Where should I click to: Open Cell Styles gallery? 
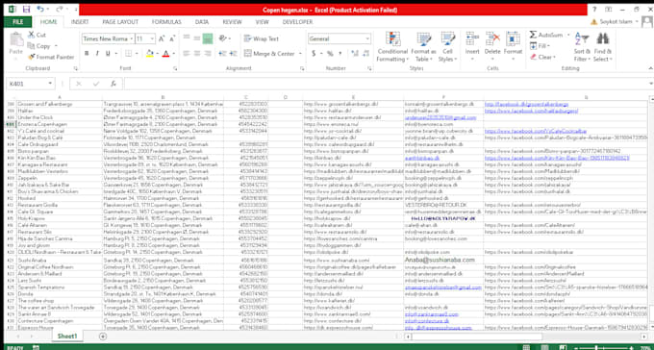447,47
